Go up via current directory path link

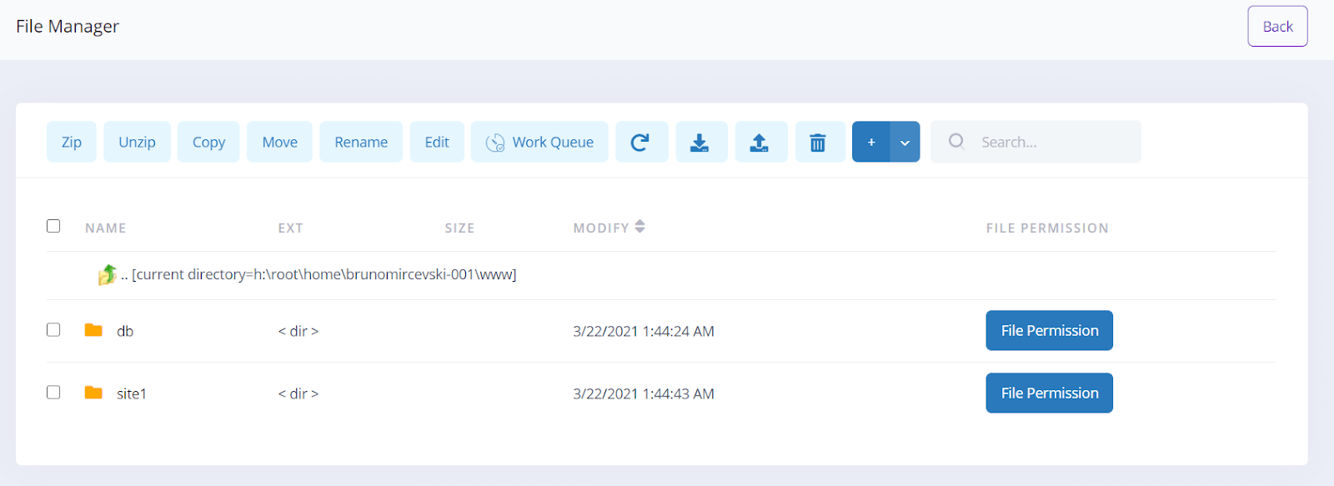pyautogui.click(x=318, y=274)
